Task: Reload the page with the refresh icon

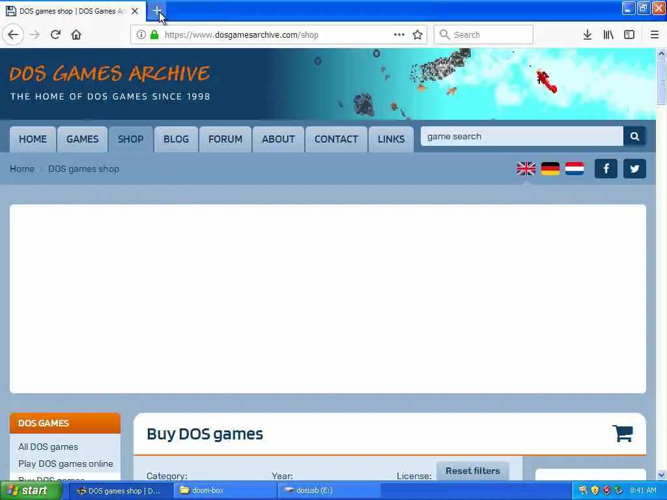Action: coord(55,35)
